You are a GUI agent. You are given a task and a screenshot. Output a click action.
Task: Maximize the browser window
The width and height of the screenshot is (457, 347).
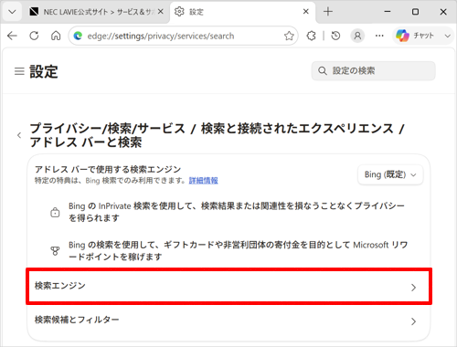[415, 12]
